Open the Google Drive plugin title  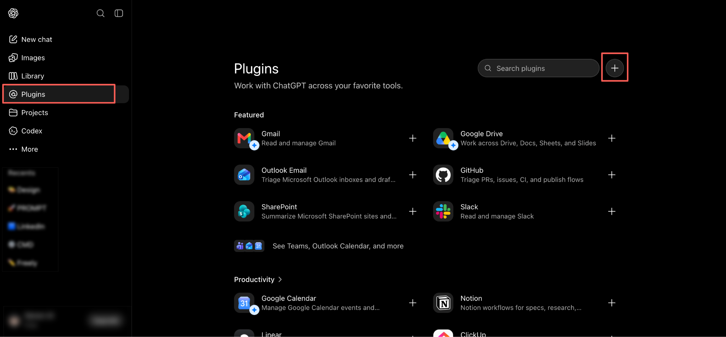coord(481,134)
